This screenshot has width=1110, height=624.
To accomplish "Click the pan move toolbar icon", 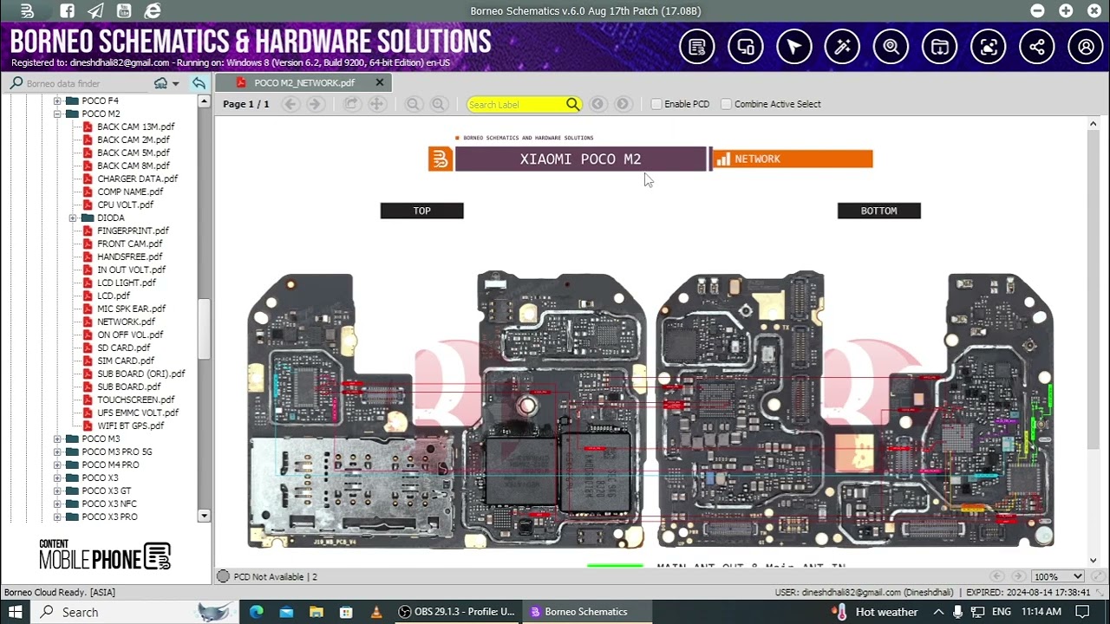I will 376,104.
